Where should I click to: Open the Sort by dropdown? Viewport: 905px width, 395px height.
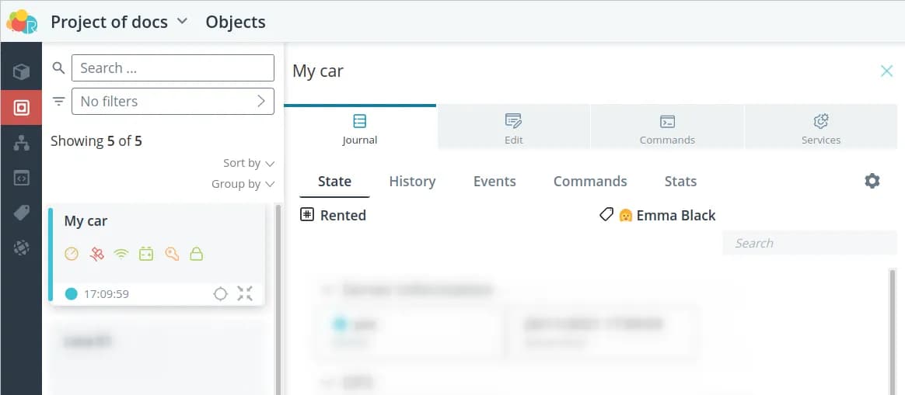(249, 163)
